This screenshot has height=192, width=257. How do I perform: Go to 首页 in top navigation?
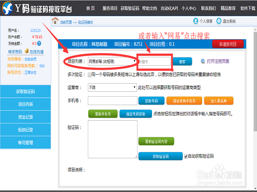coord(90,8)
